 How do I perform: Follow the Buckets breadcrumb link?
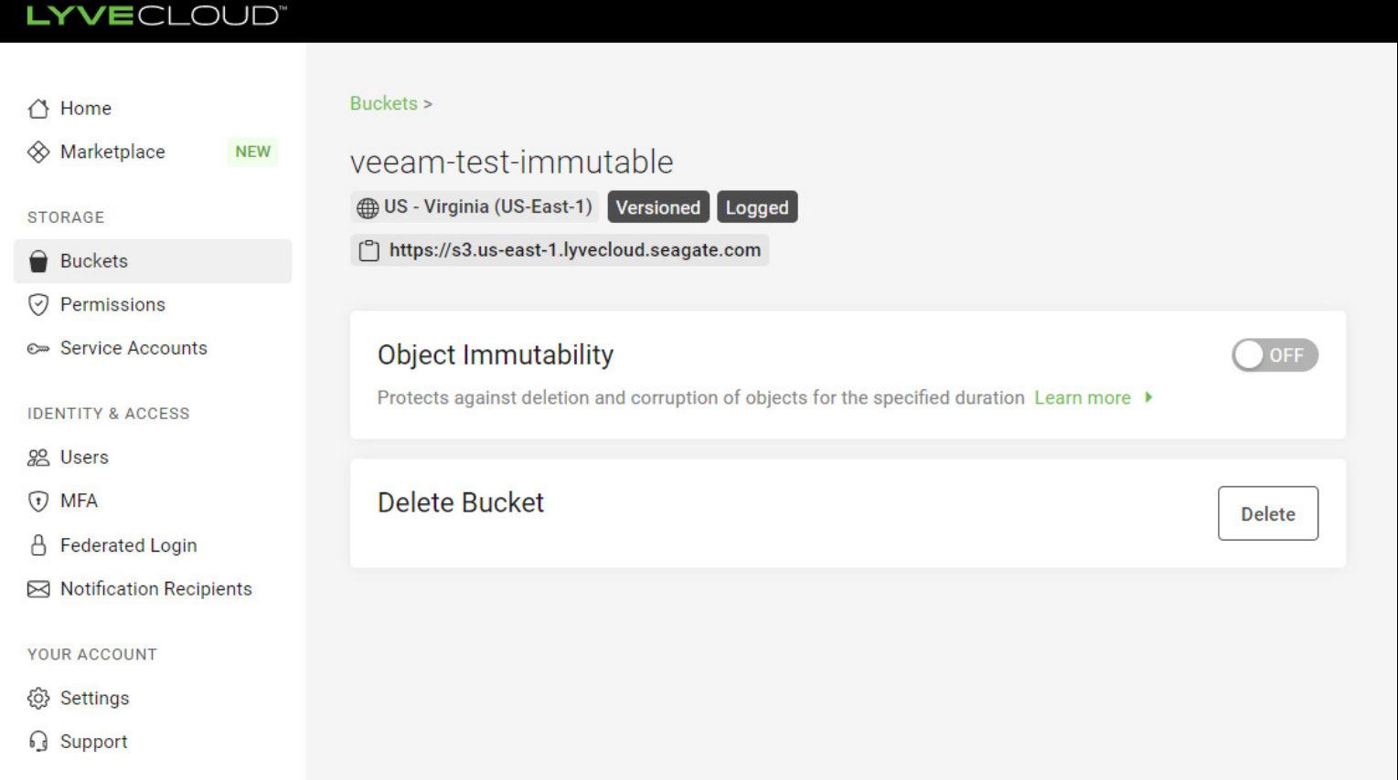pos(383,103)
